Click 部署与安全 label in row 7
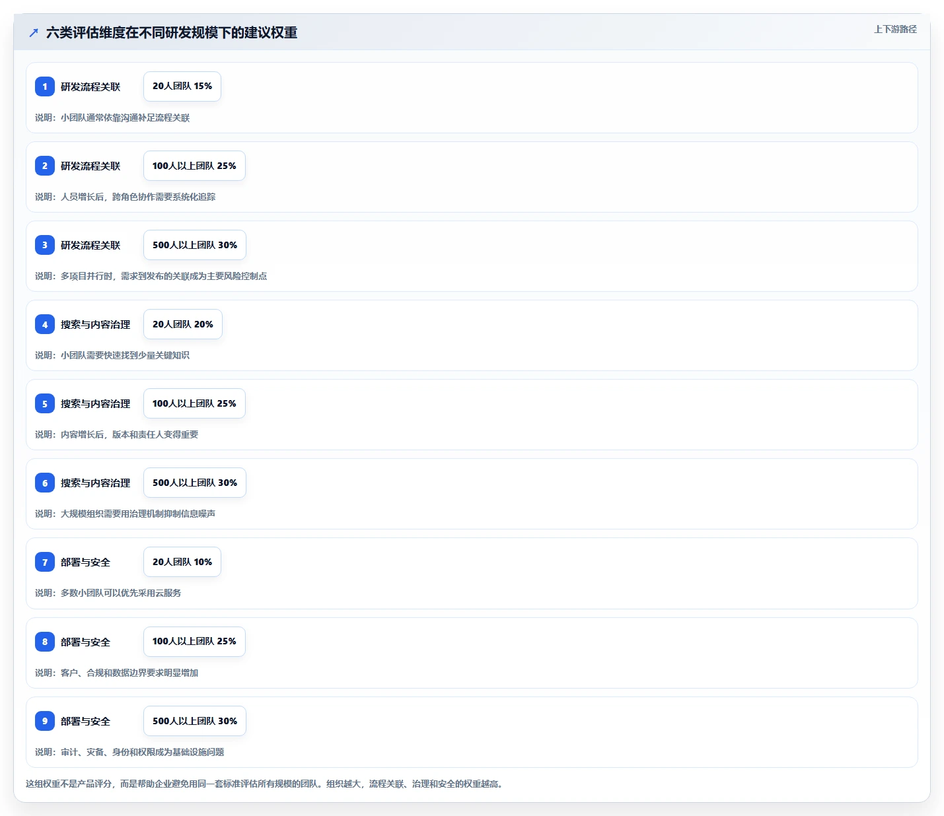 [x=86, y=562]
